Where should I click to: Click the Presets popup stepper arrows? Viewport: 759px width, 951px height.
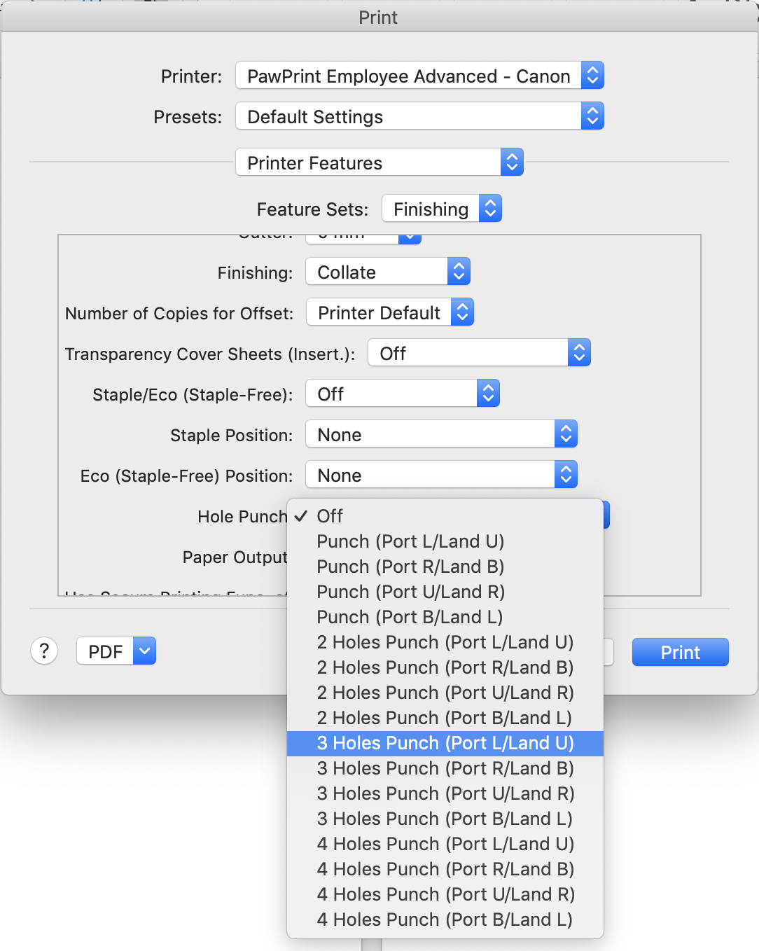592,116
